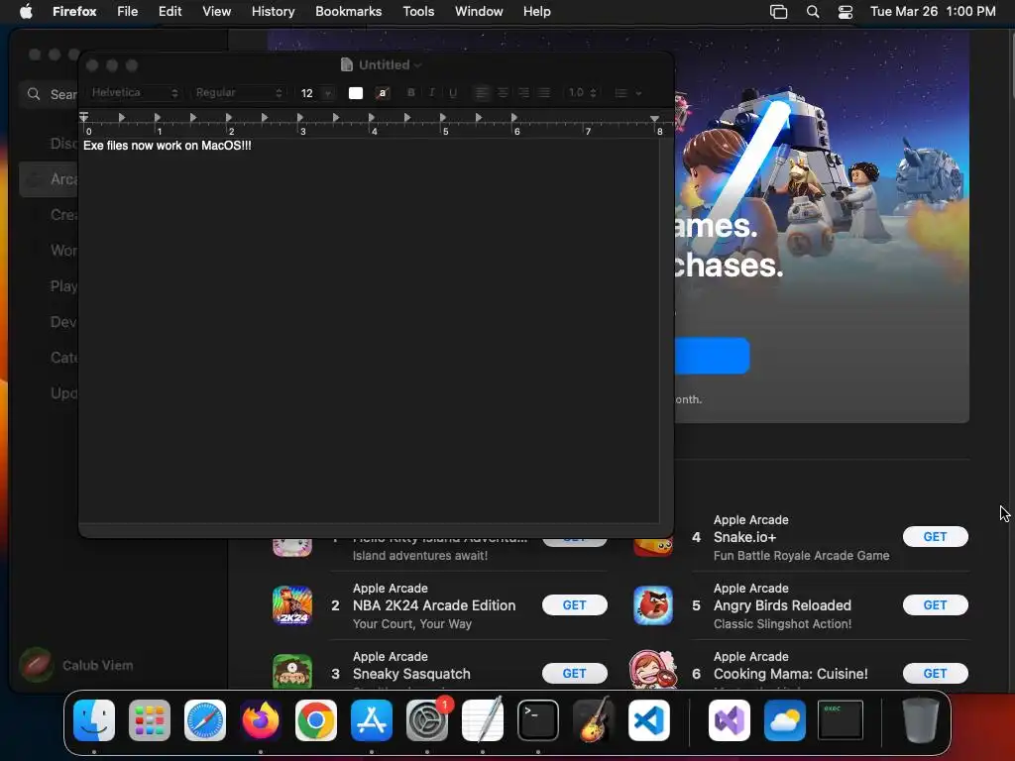The width and height of the screenshot is (1015, 761).
Task: Align text right in TextEdit
Action: (523, 93)
